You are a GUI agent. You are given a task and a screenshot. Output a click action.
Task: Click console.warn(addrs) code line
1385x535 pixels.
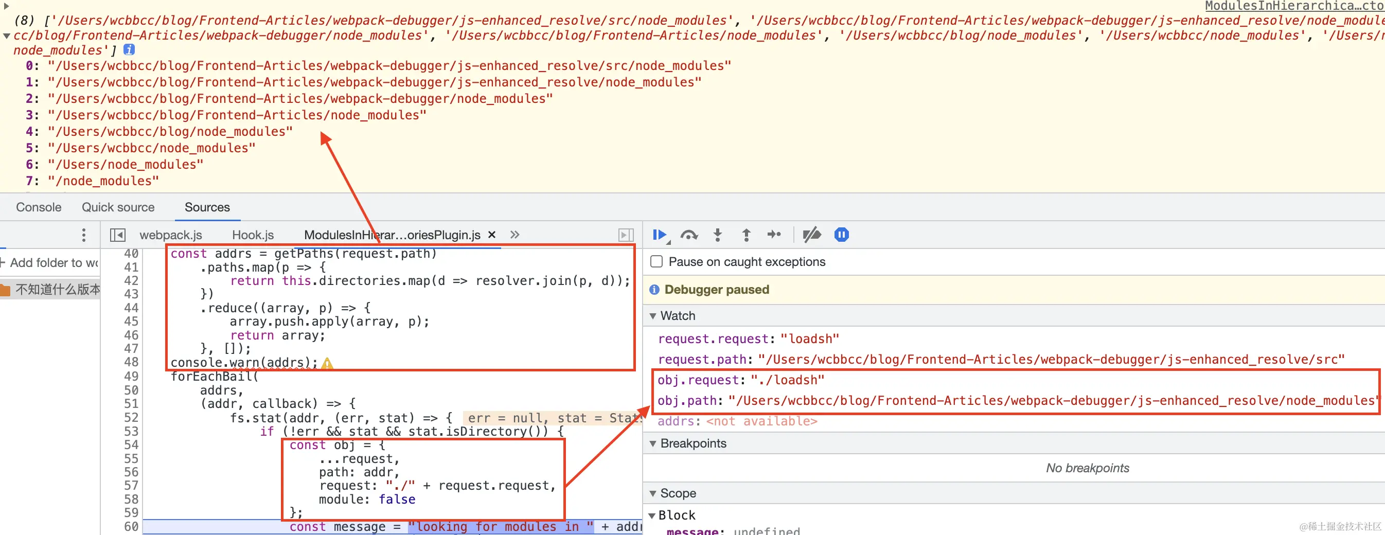(244, 363)
